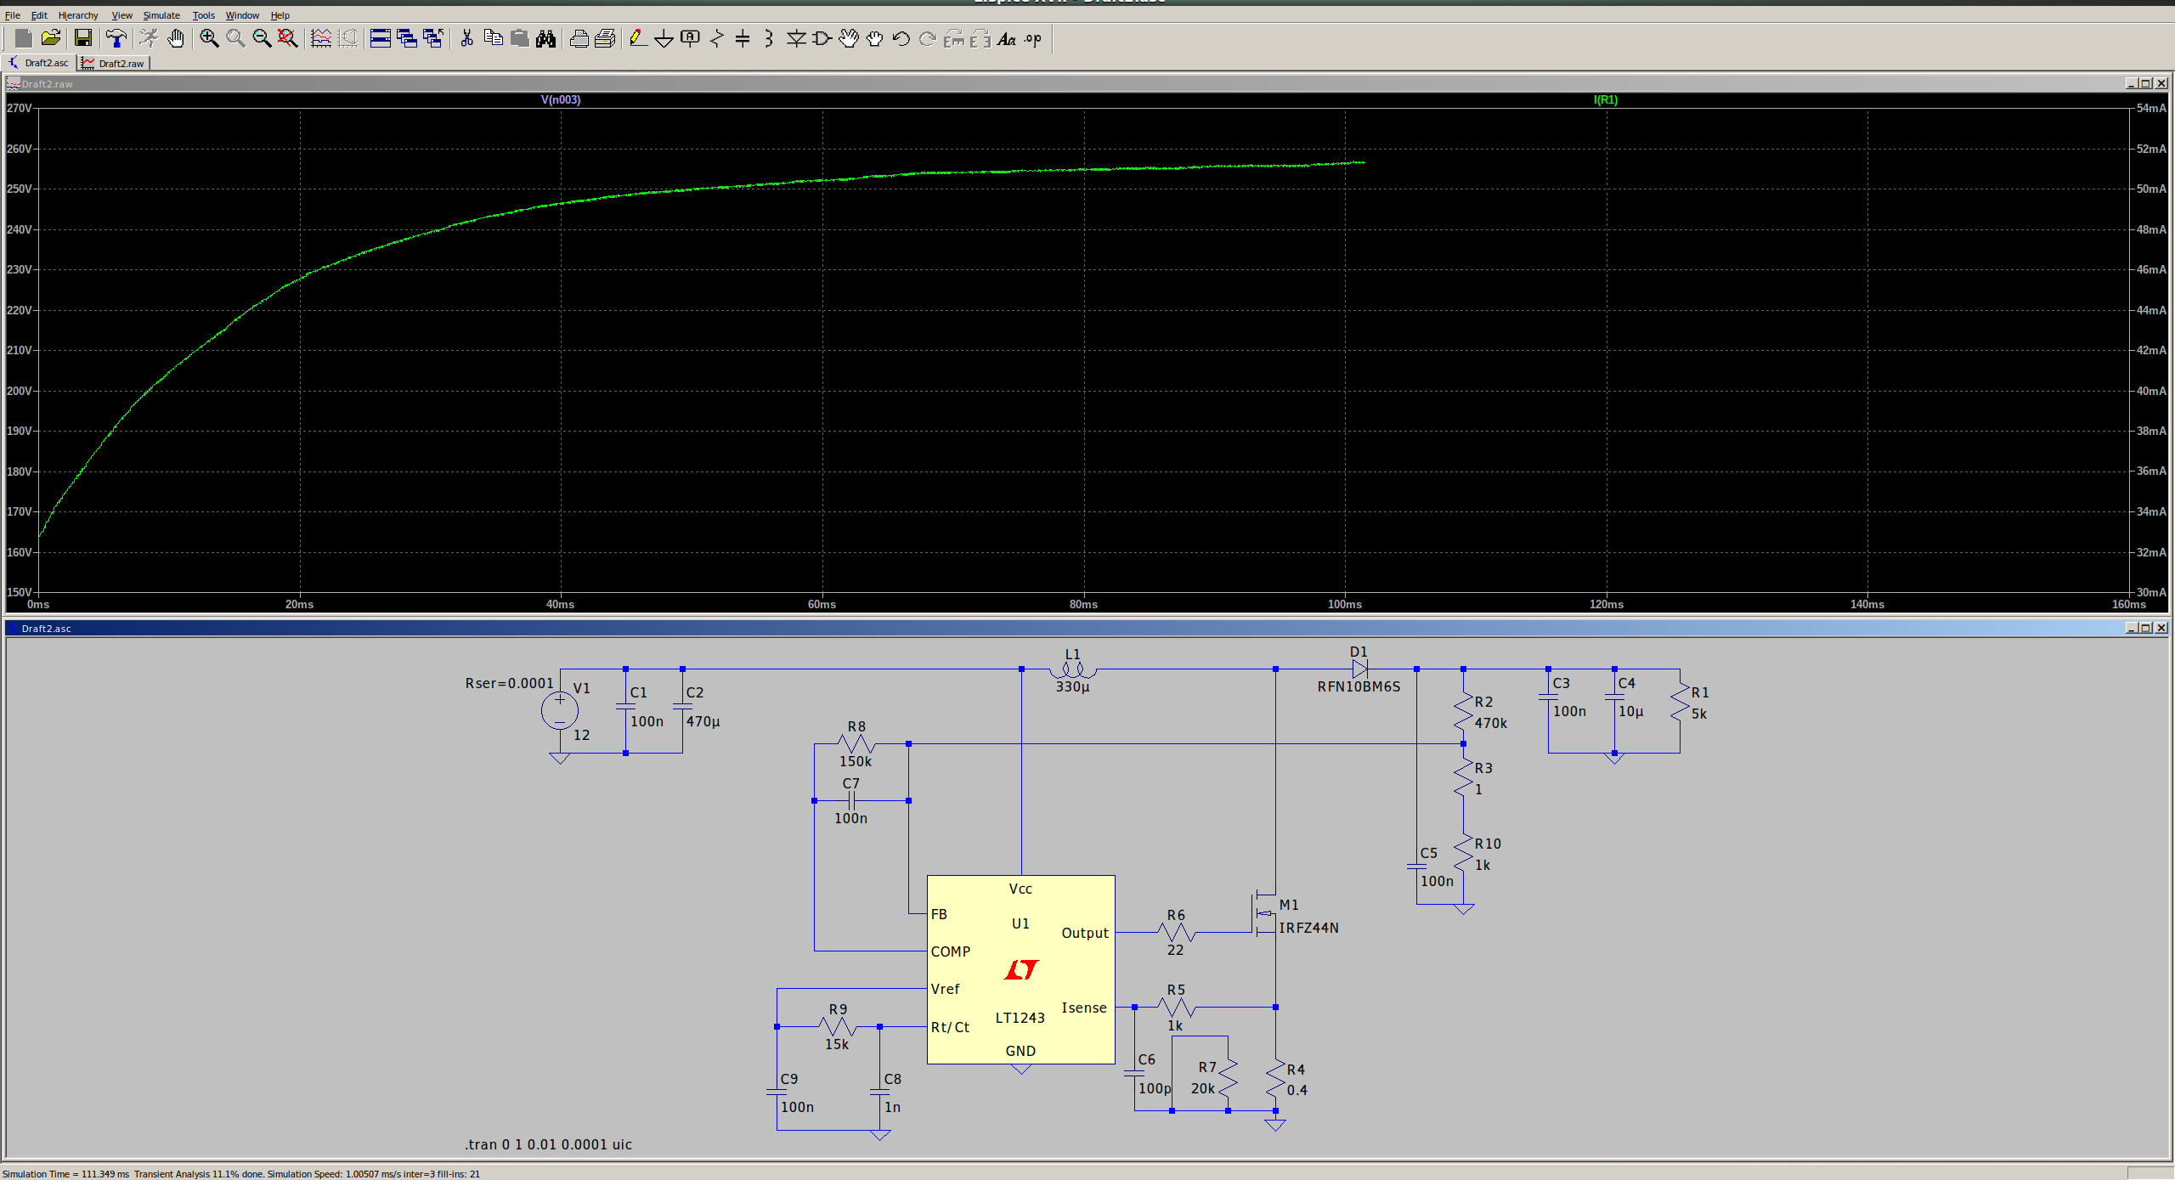This screenshot has width=2175, height=1180.
Task: Click the '470k' value of R2
Action: pyautogui.click(x=1491, y=723)
